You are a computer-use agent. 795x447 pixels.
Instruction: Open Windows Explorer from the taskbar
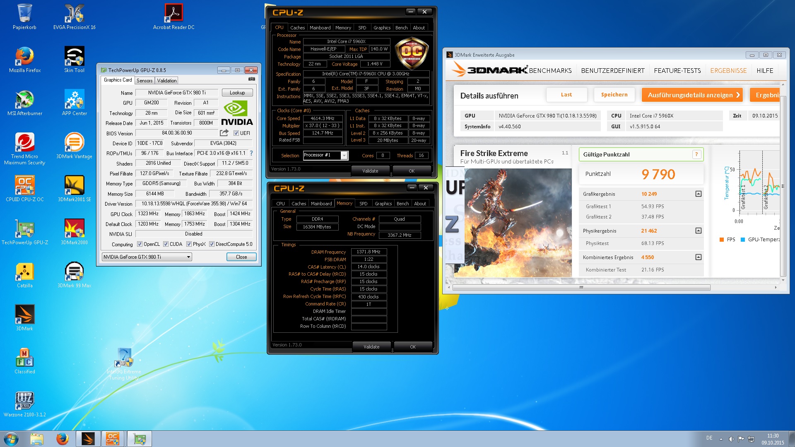tap(37, 439)
